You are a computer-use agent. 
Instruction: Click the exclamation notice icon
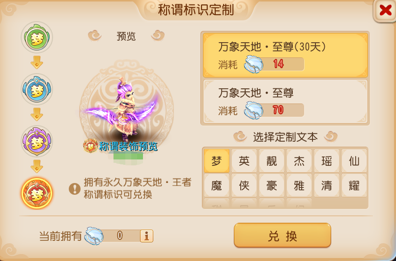pyautogui.click(x=75, y=188)
